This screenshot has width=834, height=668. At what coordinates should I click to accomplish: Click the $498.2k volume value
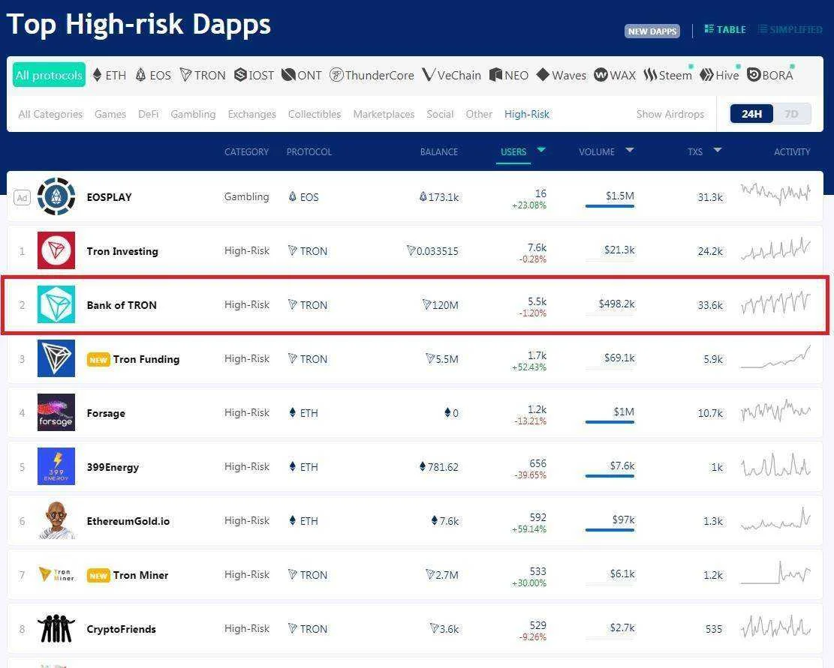pos(616,304)
